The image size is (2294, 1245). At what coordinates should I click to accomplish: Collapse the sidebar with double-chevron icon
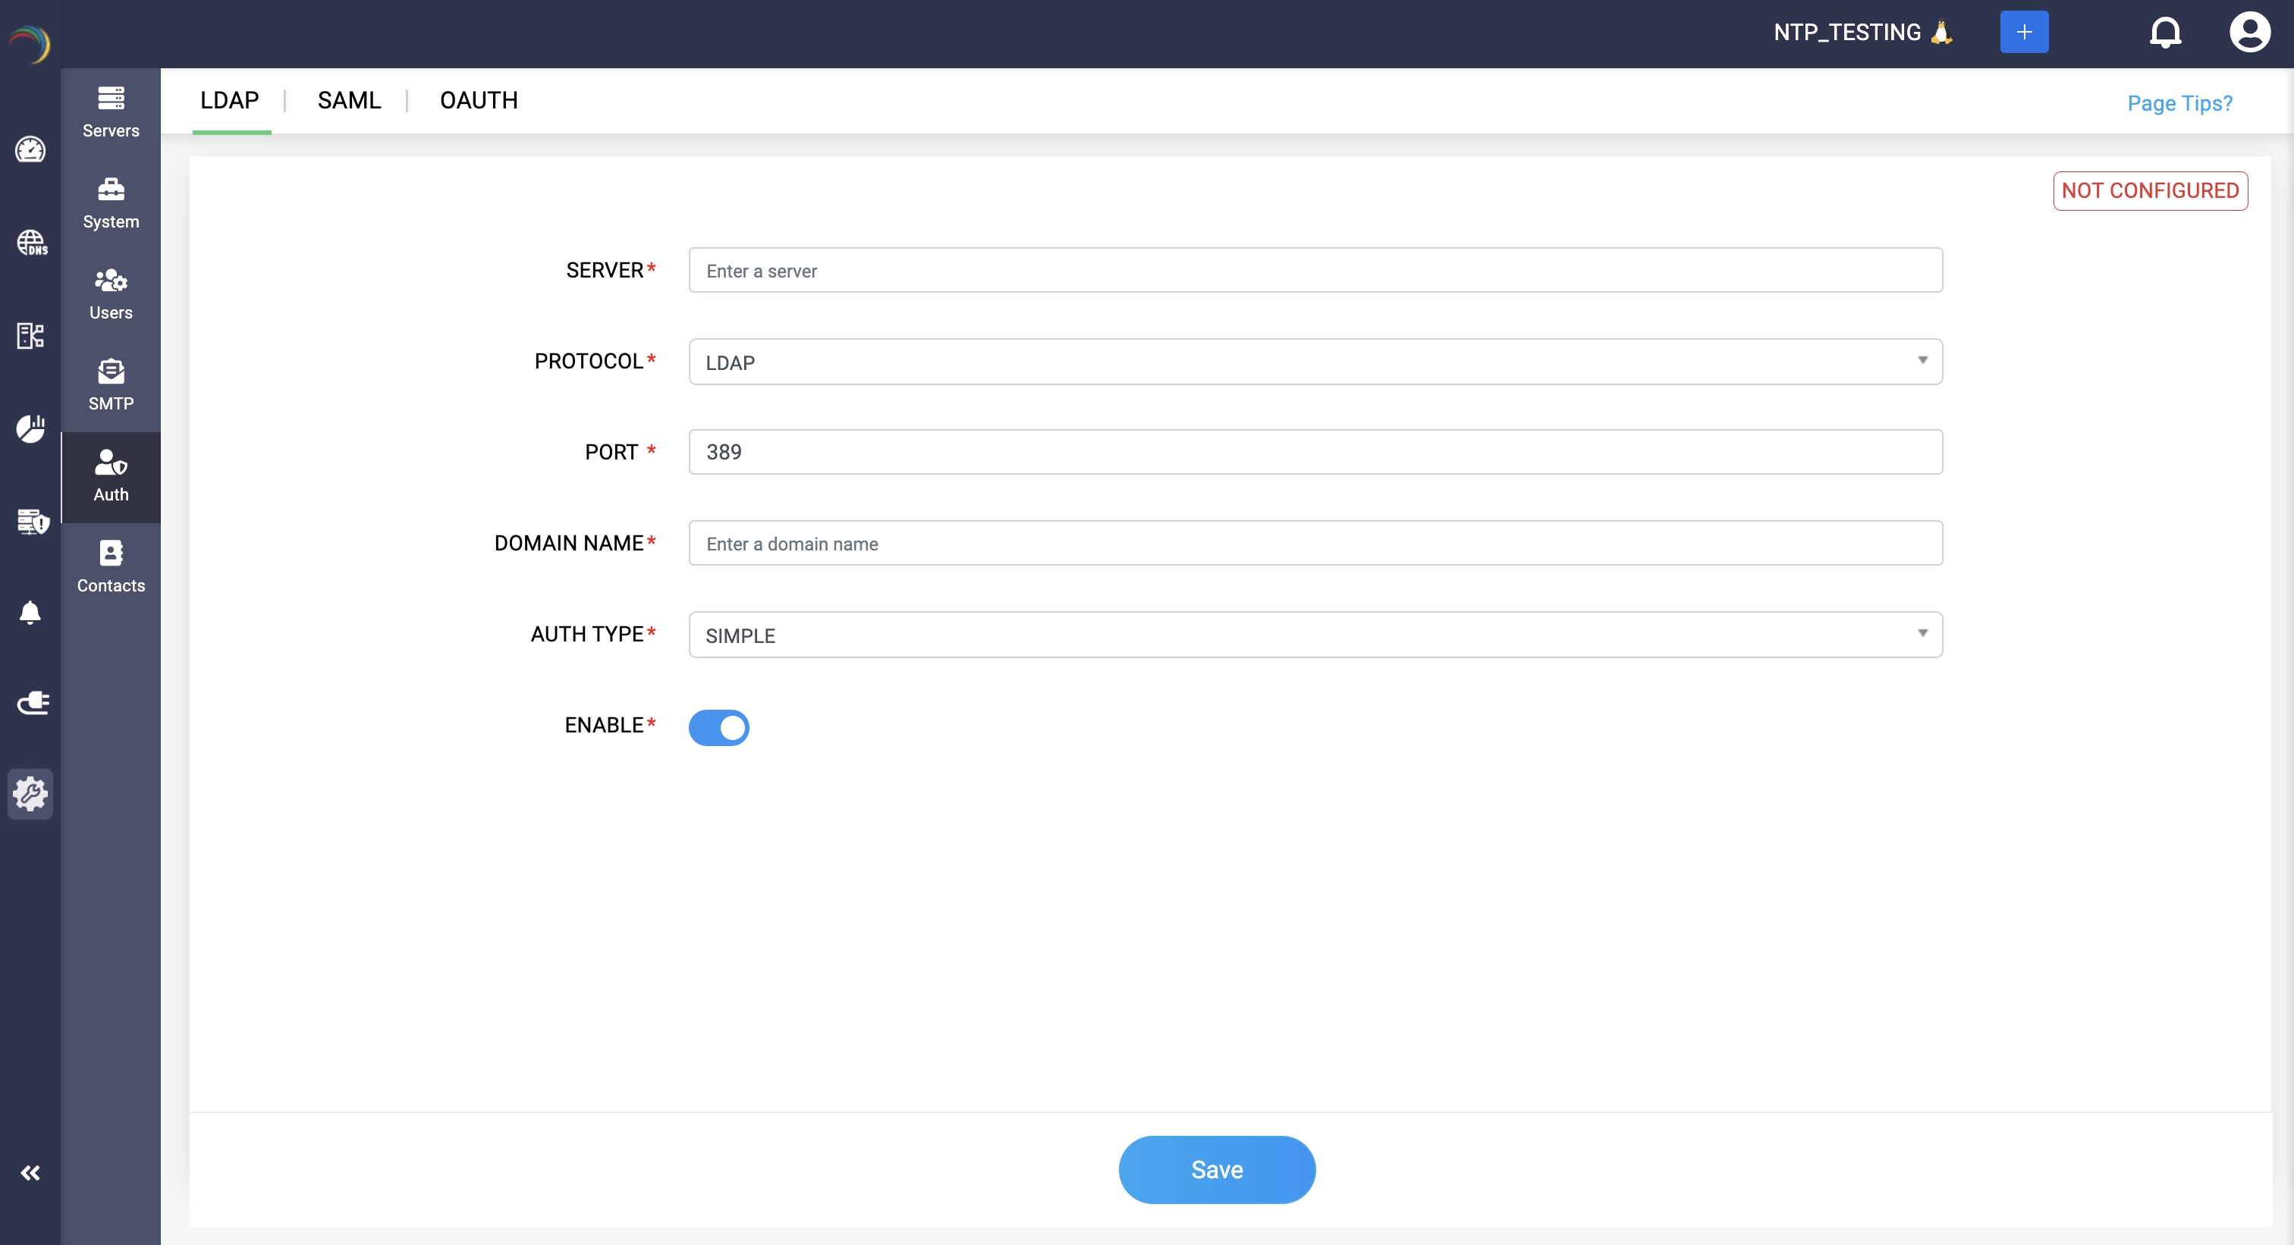(x=30, y=1173)
